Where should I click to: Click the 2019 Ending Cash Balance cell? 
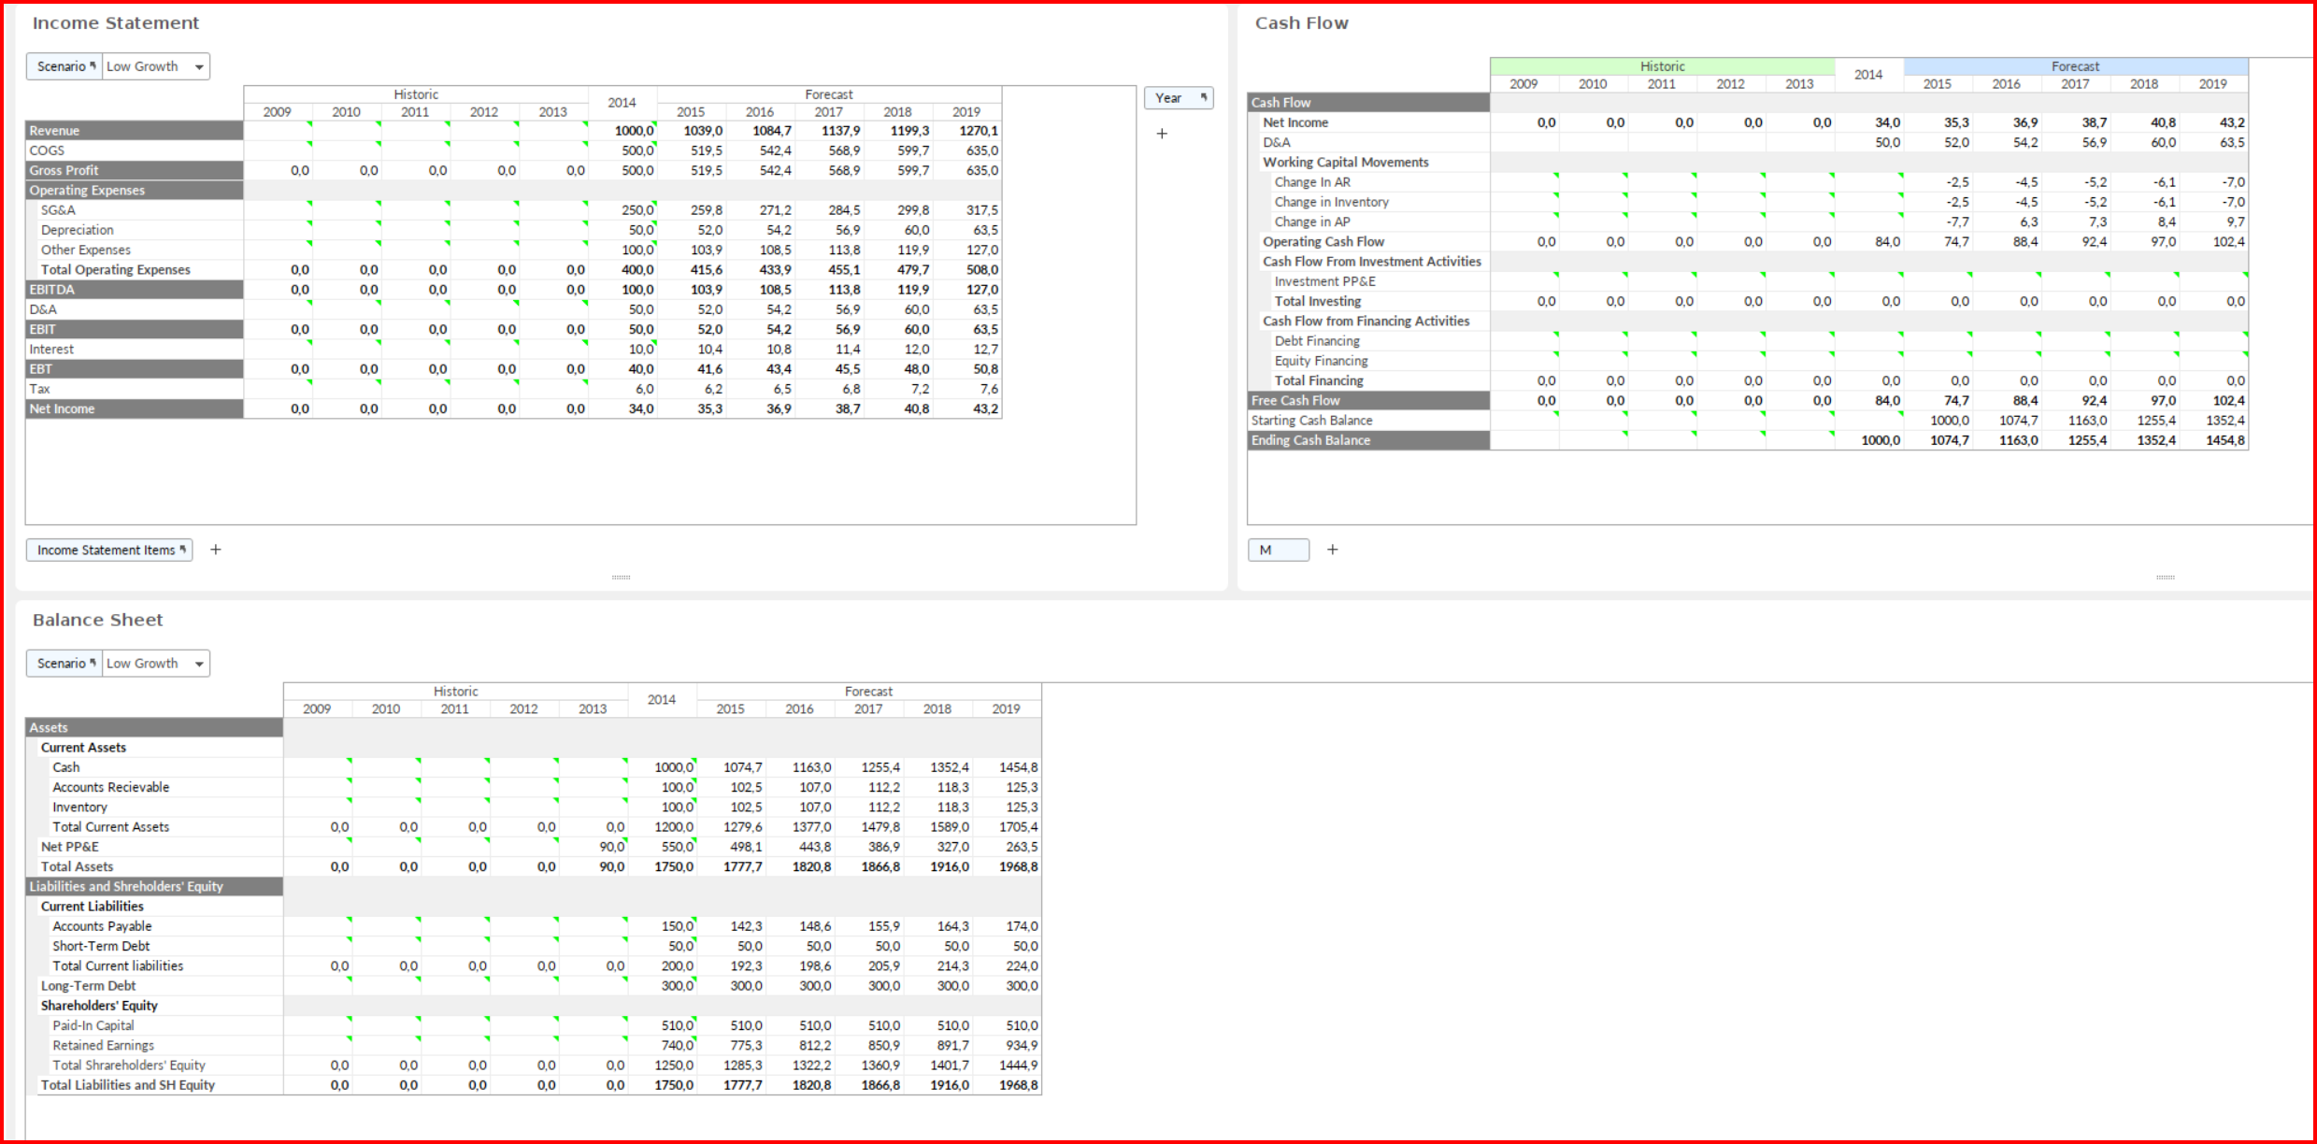point(2213,440)
